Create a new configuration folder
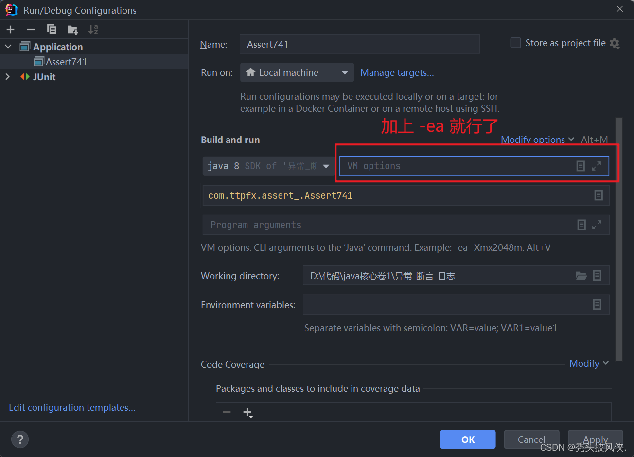 72,30
